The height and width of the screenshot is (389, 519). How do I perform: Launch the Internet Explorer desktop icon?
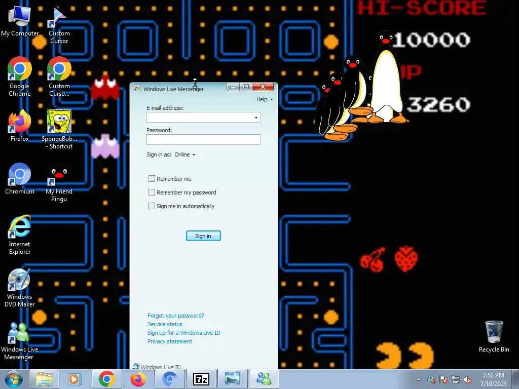coord(20,235)
